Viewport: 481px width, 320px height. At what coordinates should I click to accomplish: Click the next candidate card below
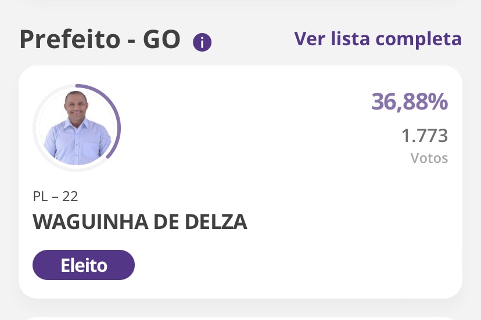click(240, 318)
